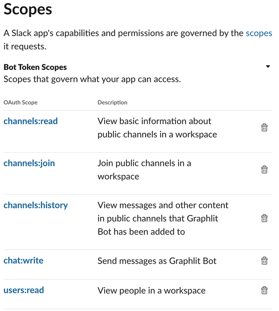This screenshot has height=311, width=279.
Task: Click "View people in a workspace" description
Action: pyautogui.click(x=151, y=290)
